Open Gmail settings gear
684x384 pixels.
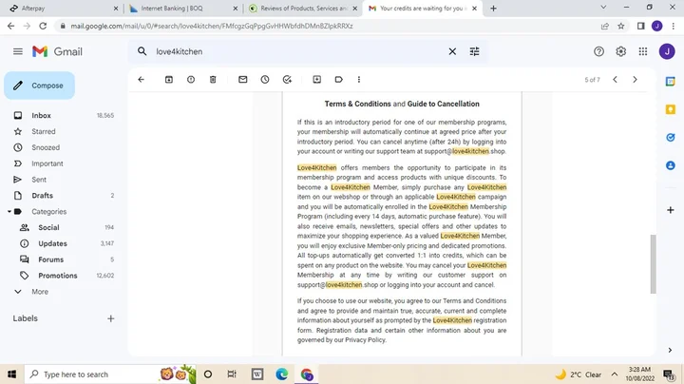(620, 51)
